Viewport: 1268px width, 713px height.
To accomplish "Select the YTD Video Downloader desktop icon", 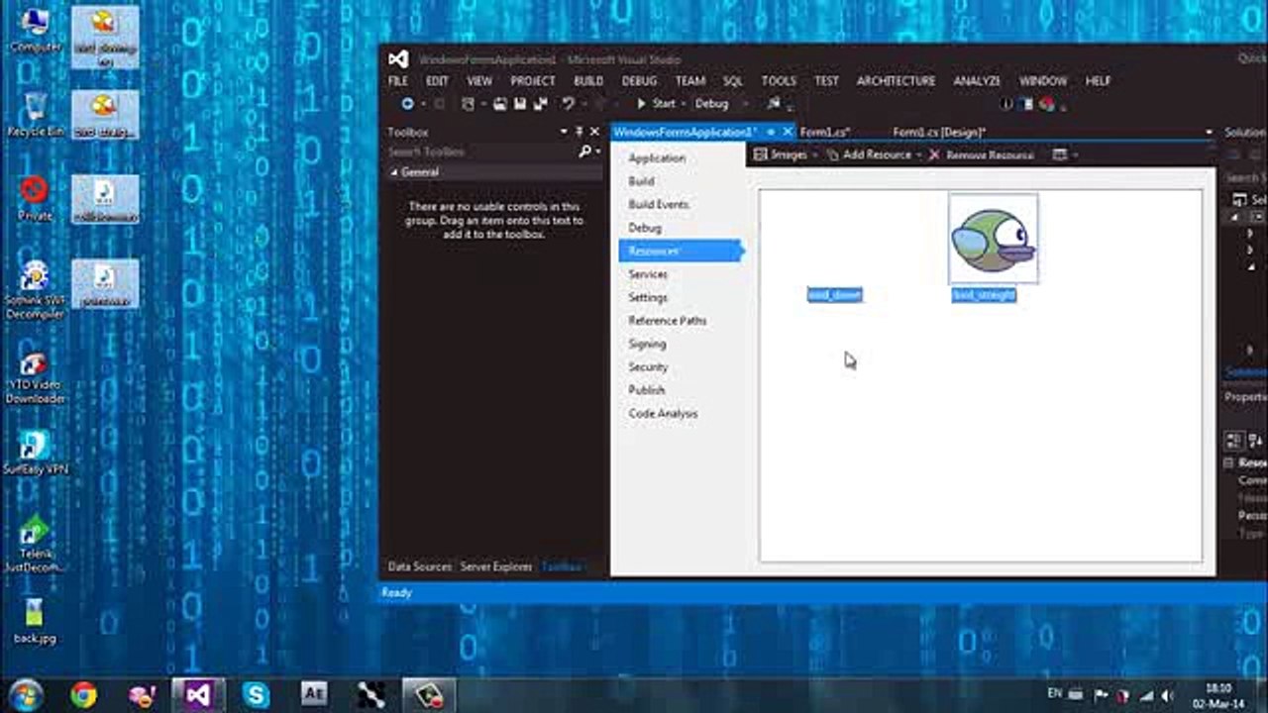I will [36, 378].
